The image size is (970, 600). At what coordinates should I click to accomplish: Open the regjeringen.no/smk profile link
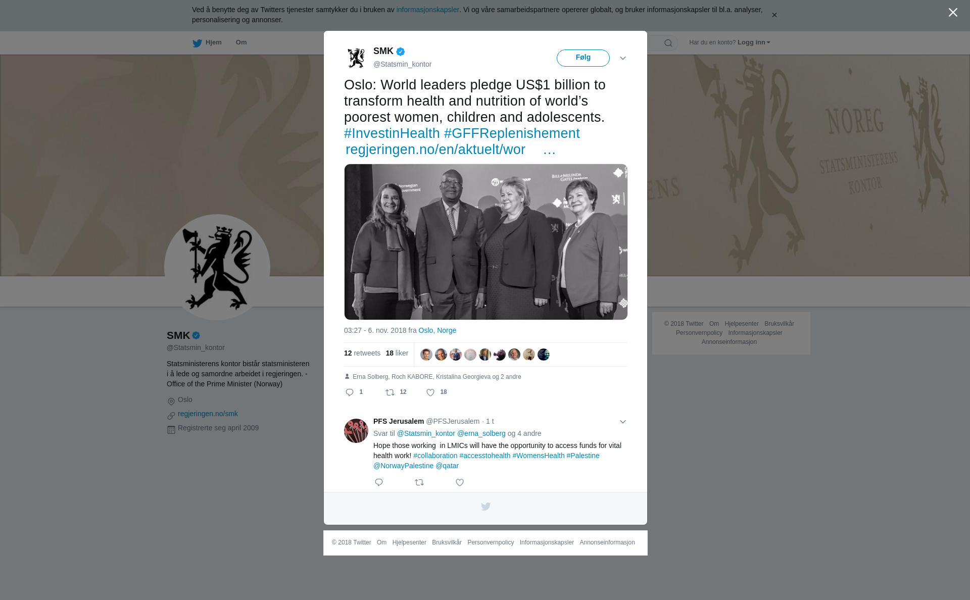tap(208, 414)
